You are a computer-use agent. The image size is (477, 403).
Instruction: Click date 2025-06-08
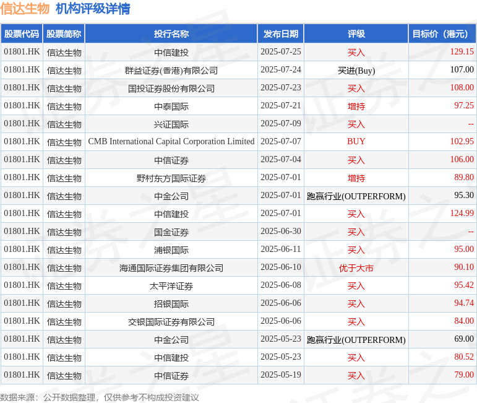coord(281,285)
